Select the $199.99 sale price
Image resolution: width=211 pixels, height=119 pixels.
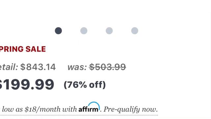coord(27,85)
